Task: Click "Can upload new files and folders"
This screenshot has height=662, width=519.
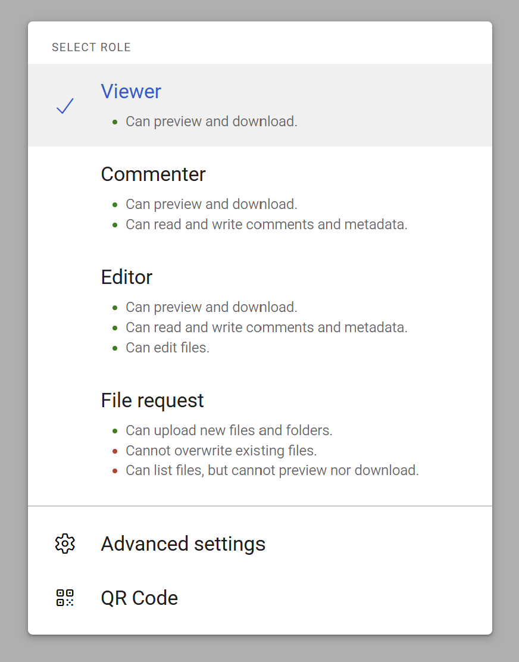Action: coord(229,430)
